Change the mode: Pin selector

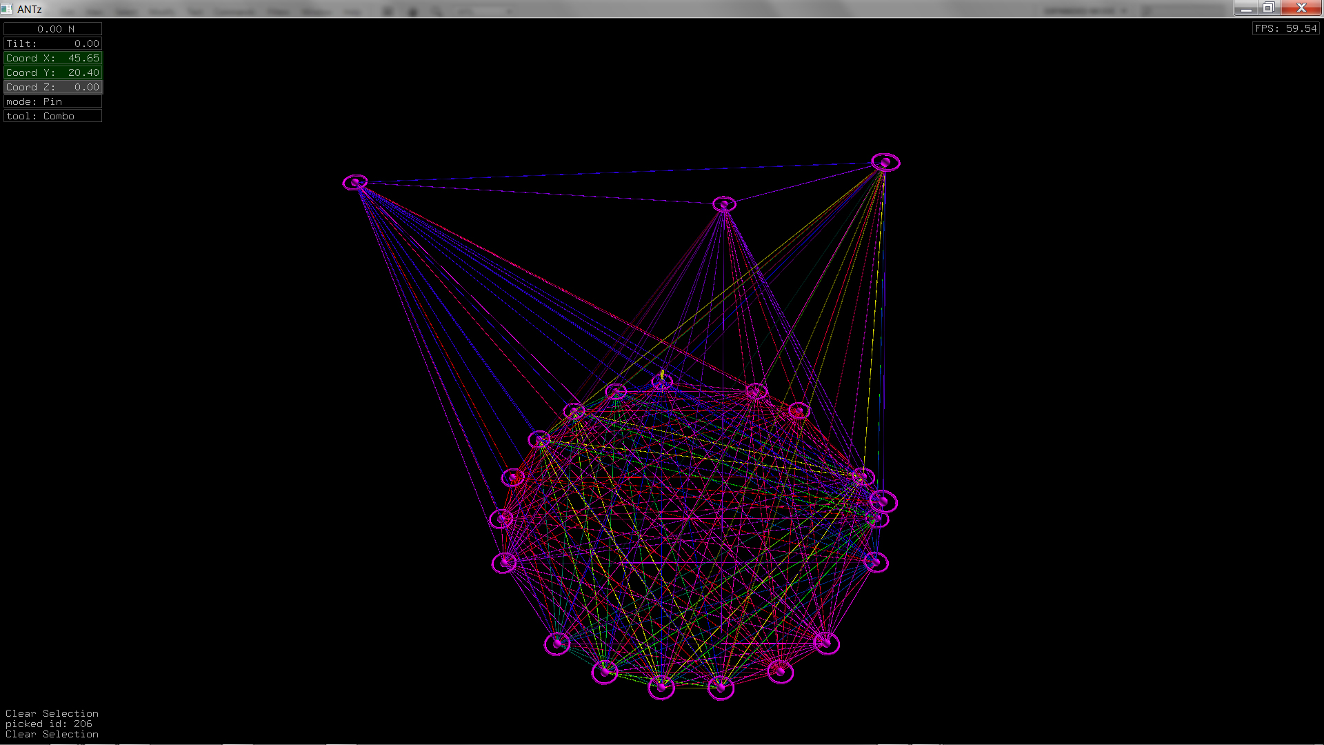click(53, 101)
